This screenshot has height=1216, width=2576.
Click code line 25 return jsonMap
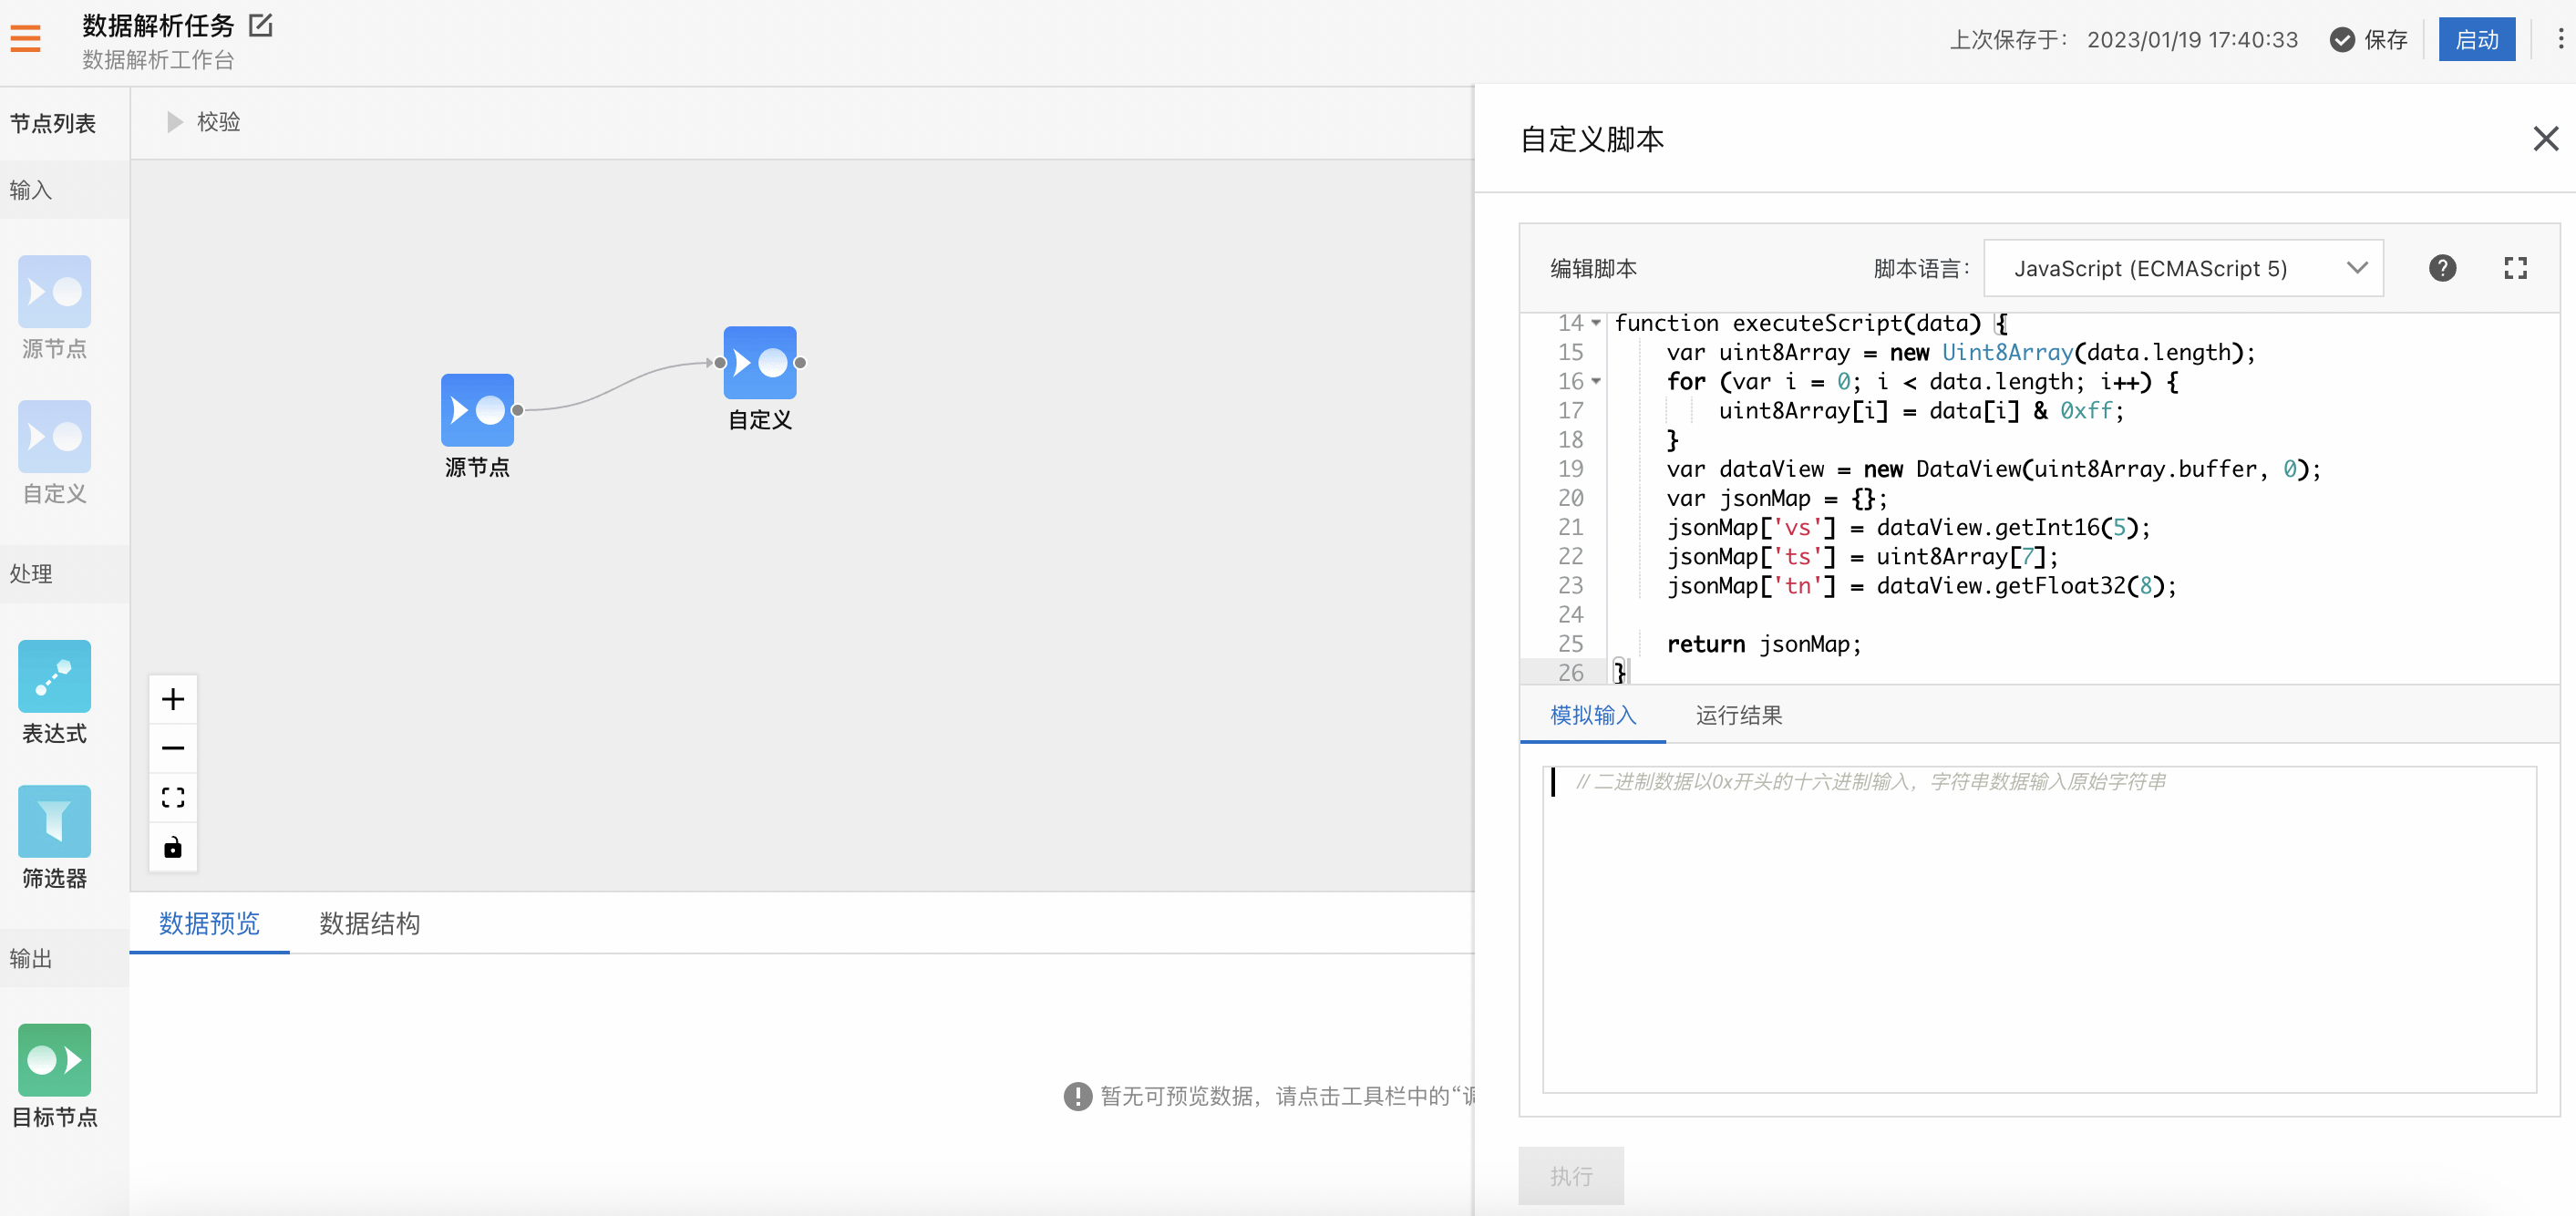point(1763,644)
